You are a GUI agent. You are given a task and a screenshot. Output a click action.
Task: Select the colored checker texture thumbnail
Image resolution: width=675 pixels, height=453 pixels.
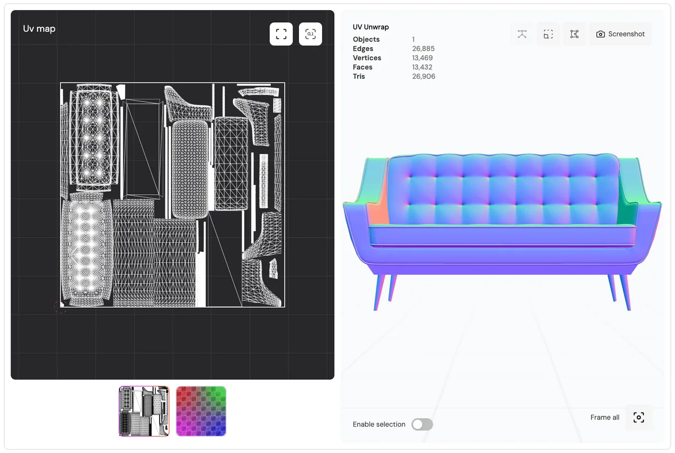point(201,411)
